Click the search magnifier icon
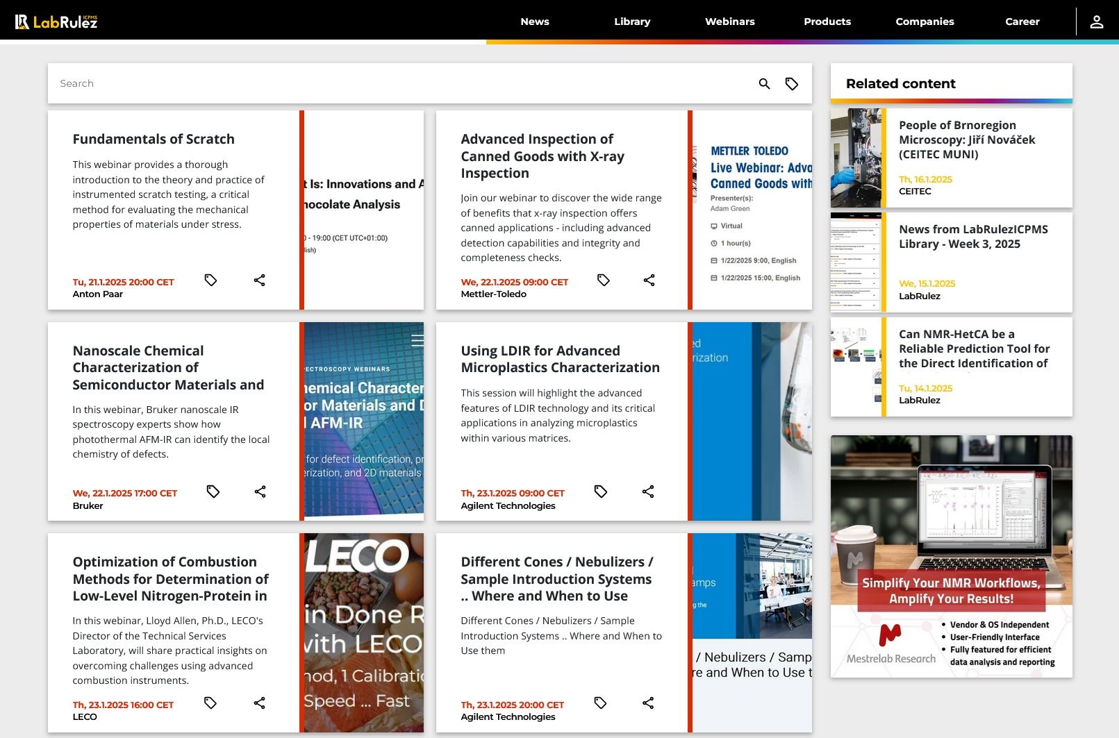This screenshot has height=738, width=1119. click(x=764, y=83)
